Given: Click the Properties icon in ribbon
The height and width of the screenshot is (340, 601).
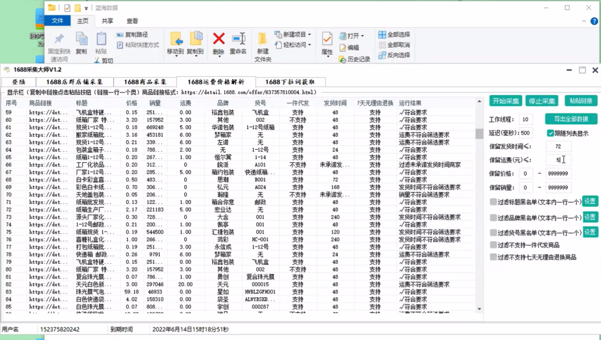Looking at the screenshot, I should (x=327, y=39).
